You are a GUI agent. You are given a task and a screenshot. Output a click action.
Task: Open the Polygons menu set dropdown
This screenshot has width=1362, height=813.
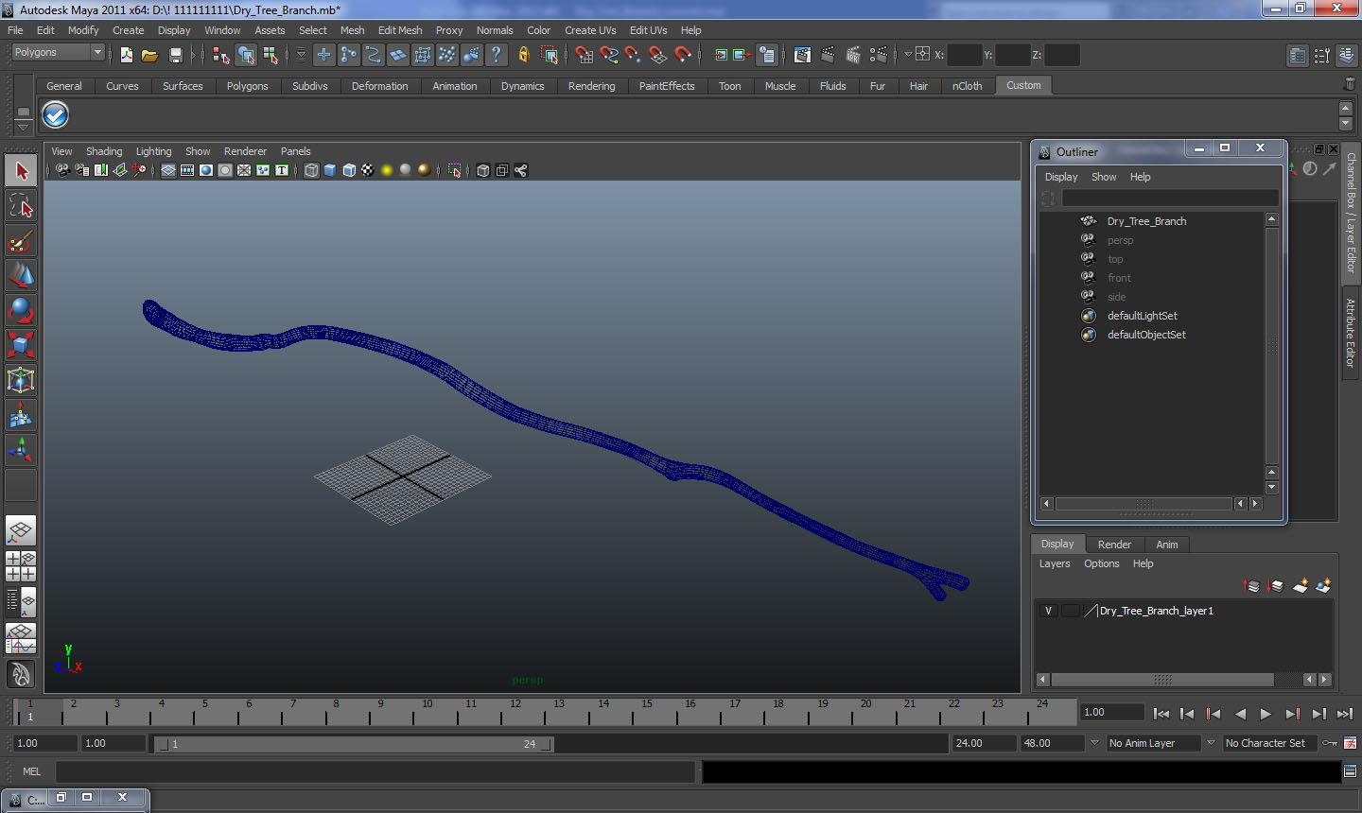click(x=58, y=53)
